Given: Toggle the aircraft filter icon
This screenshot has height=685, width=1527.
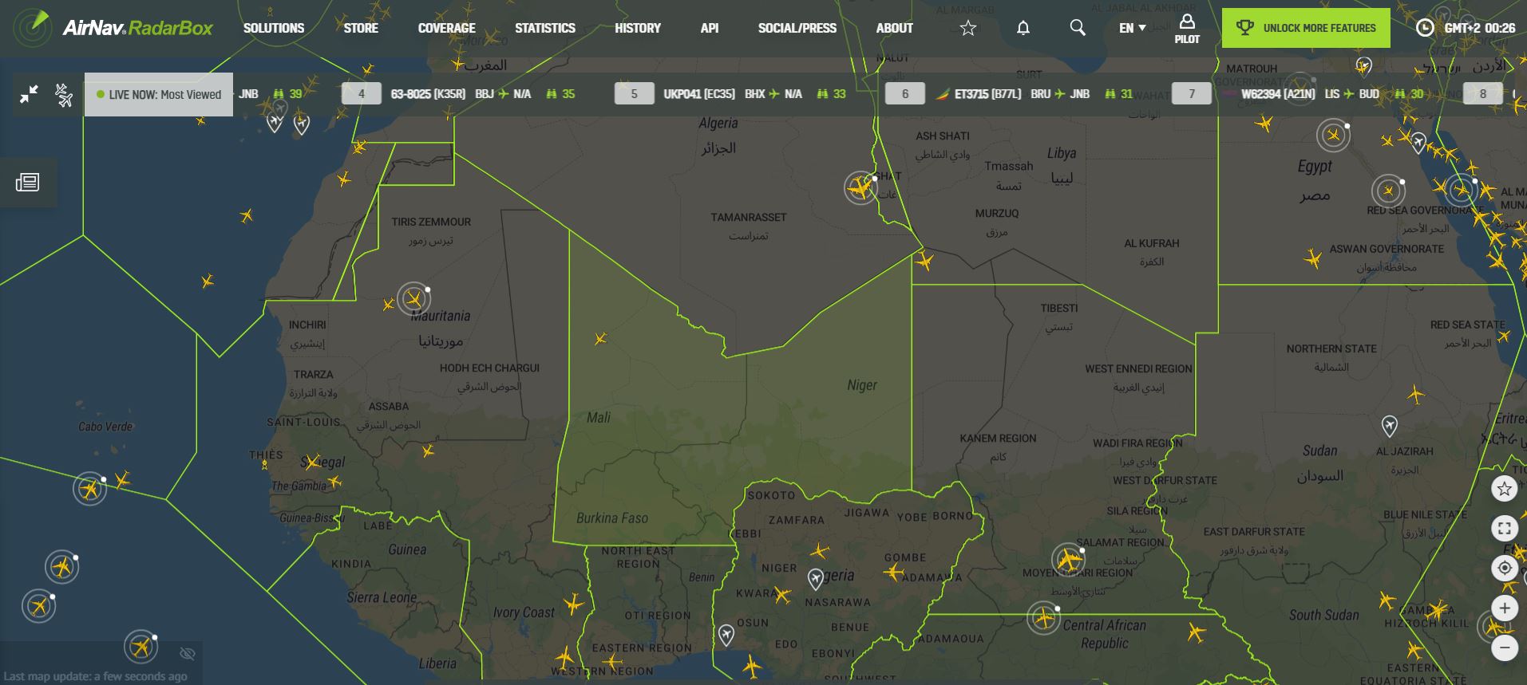Looking at the screenshot, I should pos(64,95).
